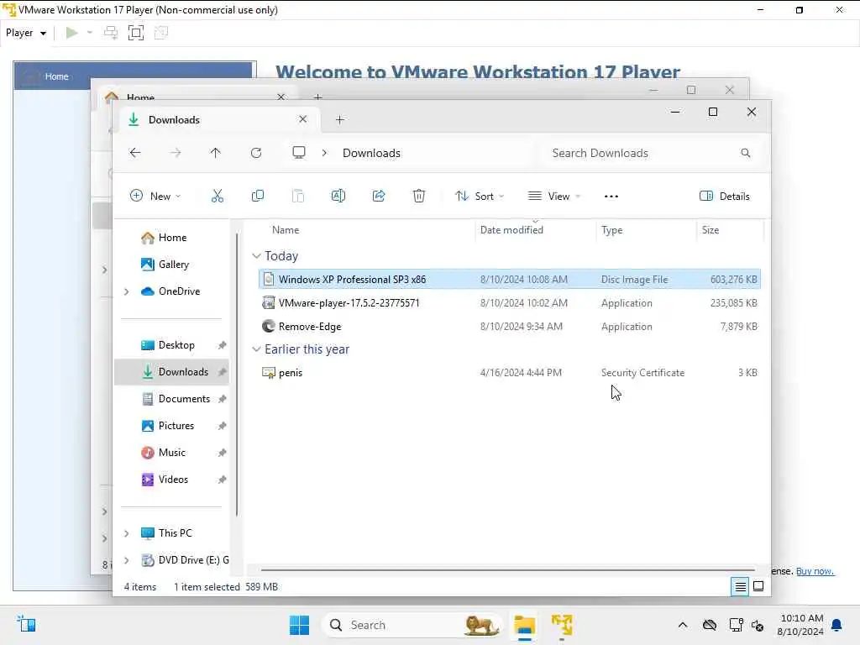Click the Delete trash can icon

419,196
